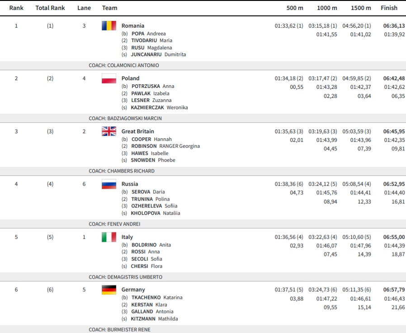
Task: Click the Russia flag icon
Action: 109,184
